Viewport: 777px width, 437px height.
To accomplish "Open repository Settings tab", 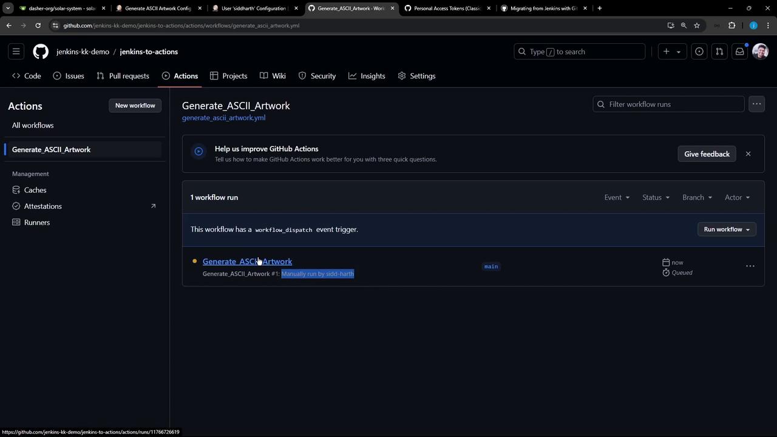I will click(416, 76).
